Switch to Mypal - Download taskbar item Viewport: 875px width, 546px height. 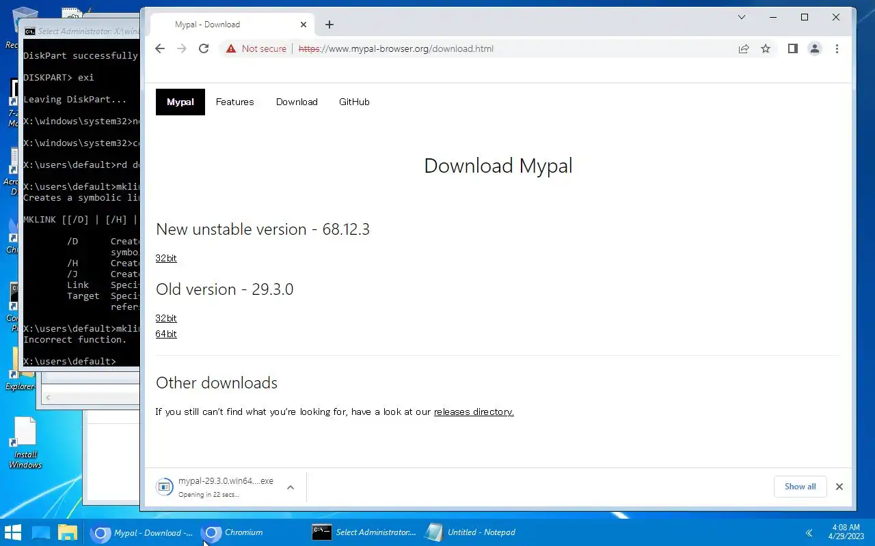(x=142, y=532)
